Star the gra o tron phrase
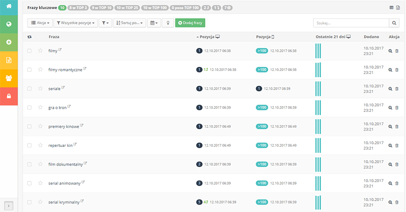 (41, 107)
